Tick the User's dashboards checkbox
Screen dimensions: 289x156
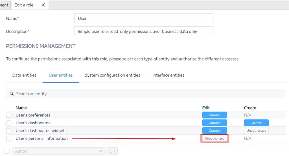(x=9, y=123)
